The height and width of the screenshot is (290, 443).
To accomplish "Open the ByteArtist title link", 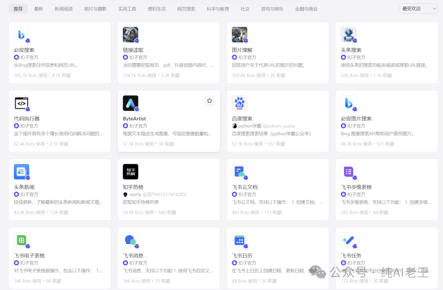I will point(134,119).
